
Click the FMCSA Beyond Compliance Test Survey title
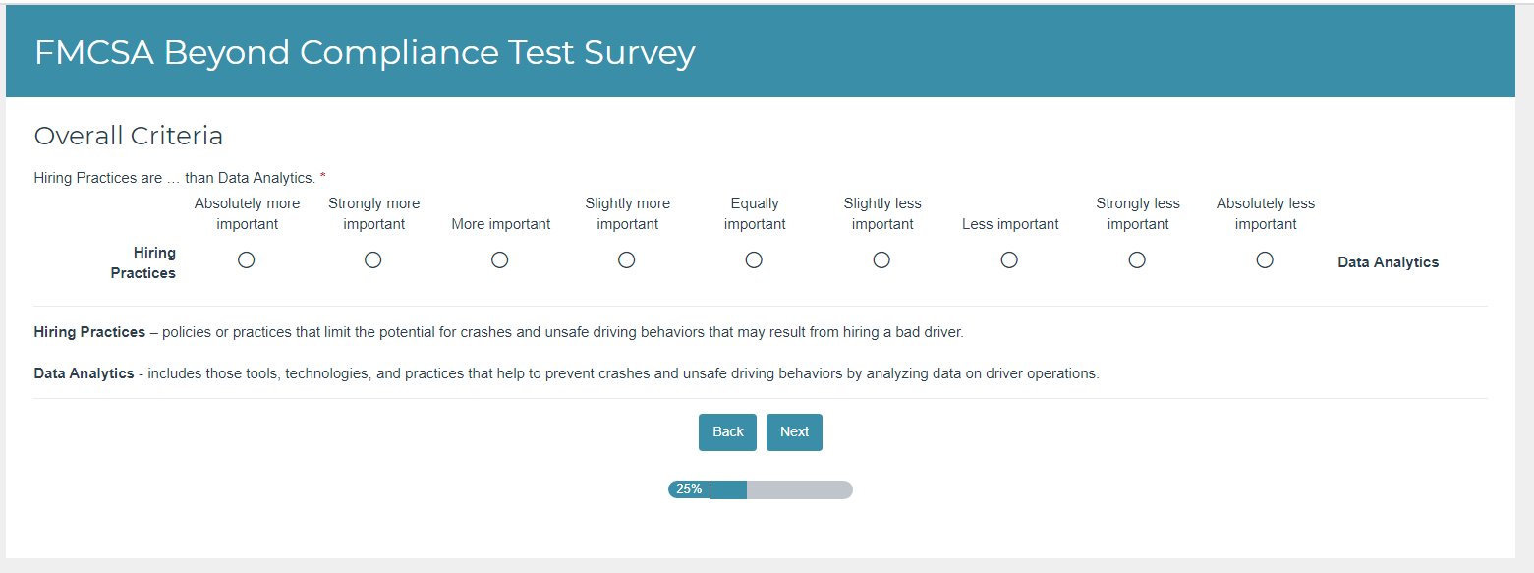365,52
